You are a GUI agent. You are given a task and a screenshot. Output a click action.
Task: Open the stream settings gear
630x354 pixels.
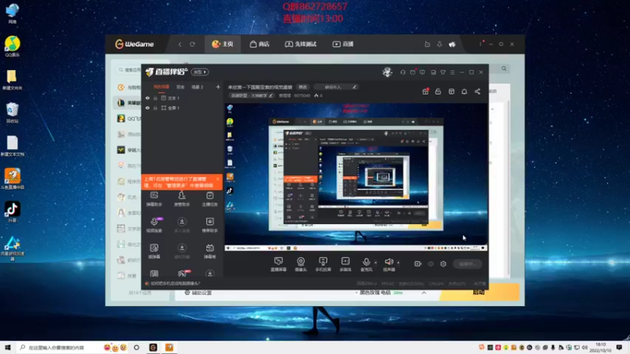(443, 264)
